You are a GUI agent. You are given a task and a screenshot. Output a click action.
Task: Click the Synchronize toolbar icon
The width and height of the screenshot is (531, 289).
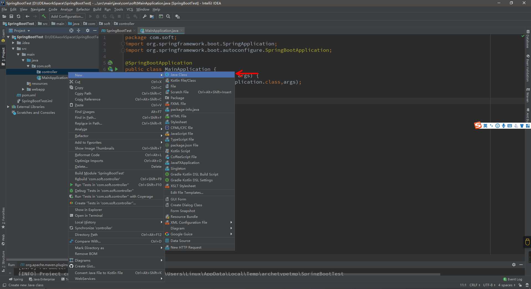pyautogui.click(x=19, y=17)
